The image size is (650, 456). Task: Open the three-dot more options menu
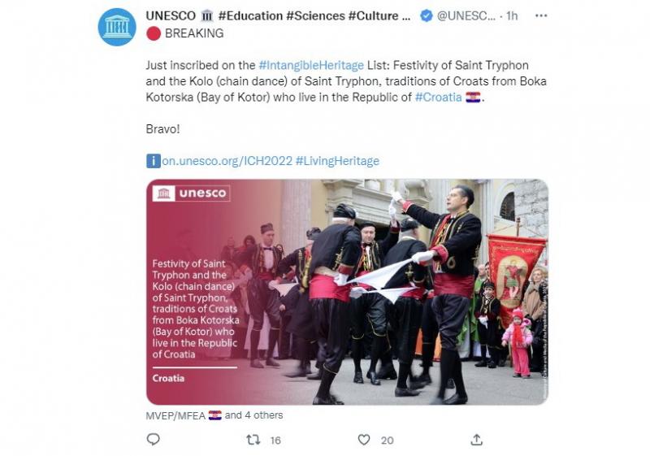point(541,15)
